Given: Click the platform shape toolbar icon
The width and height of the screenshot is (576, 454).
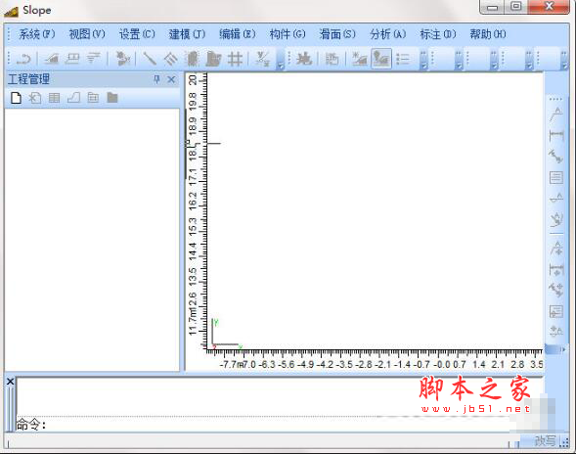Looking at the screenshot, I should [72, 59].
